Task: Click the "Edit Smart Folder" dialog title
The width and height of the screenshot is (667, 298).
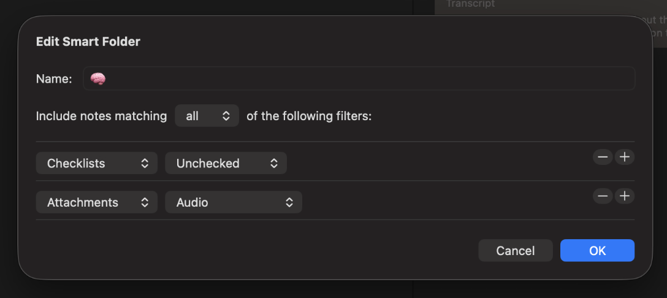Action: click(88, 42)
